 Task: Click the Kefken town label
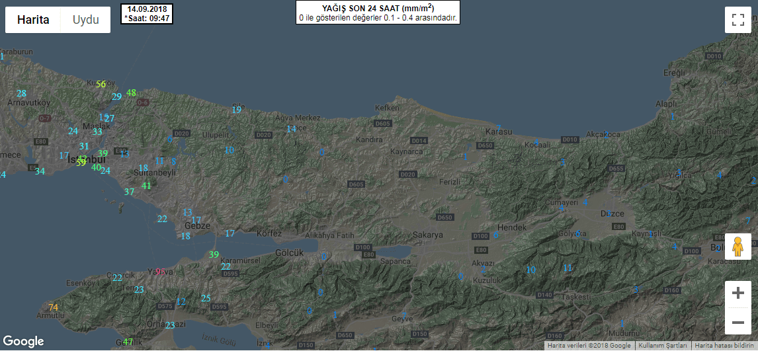[x=388, y=108]
